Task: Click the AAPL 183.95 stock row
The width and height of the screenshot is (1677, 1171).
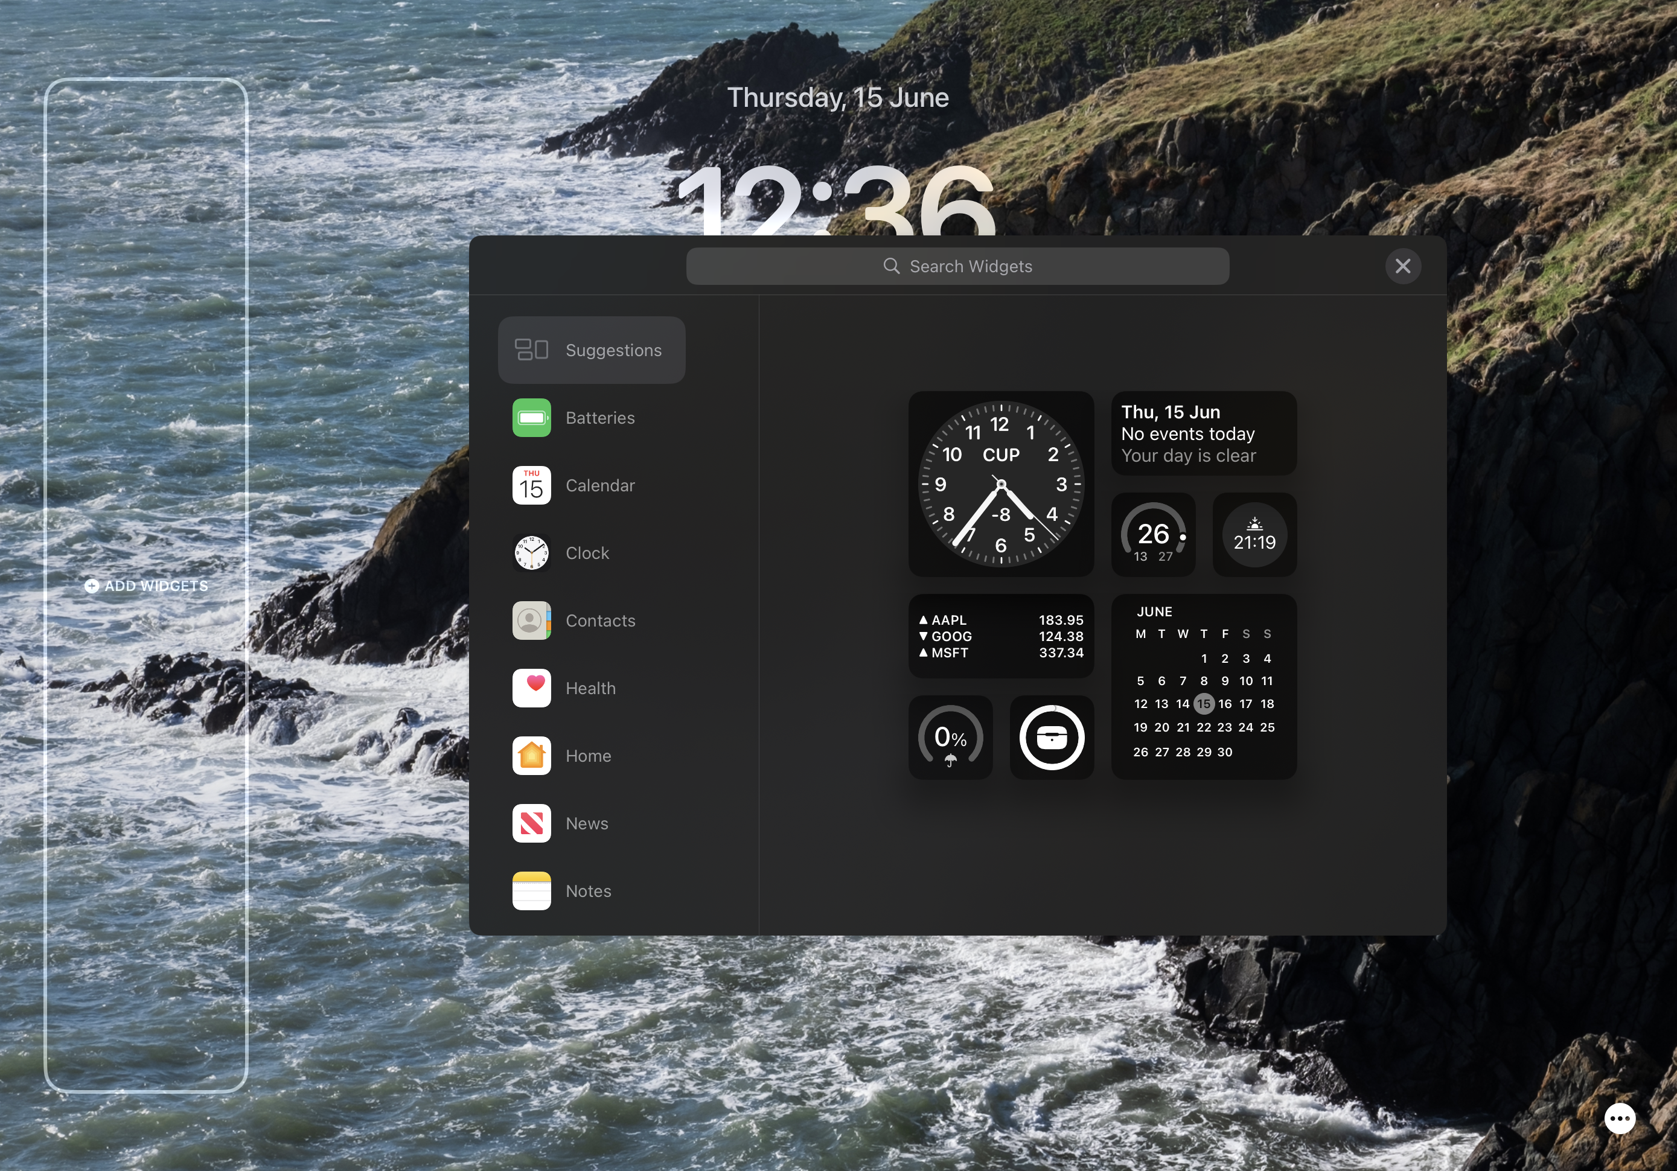Action: [x=1001, y=620]
